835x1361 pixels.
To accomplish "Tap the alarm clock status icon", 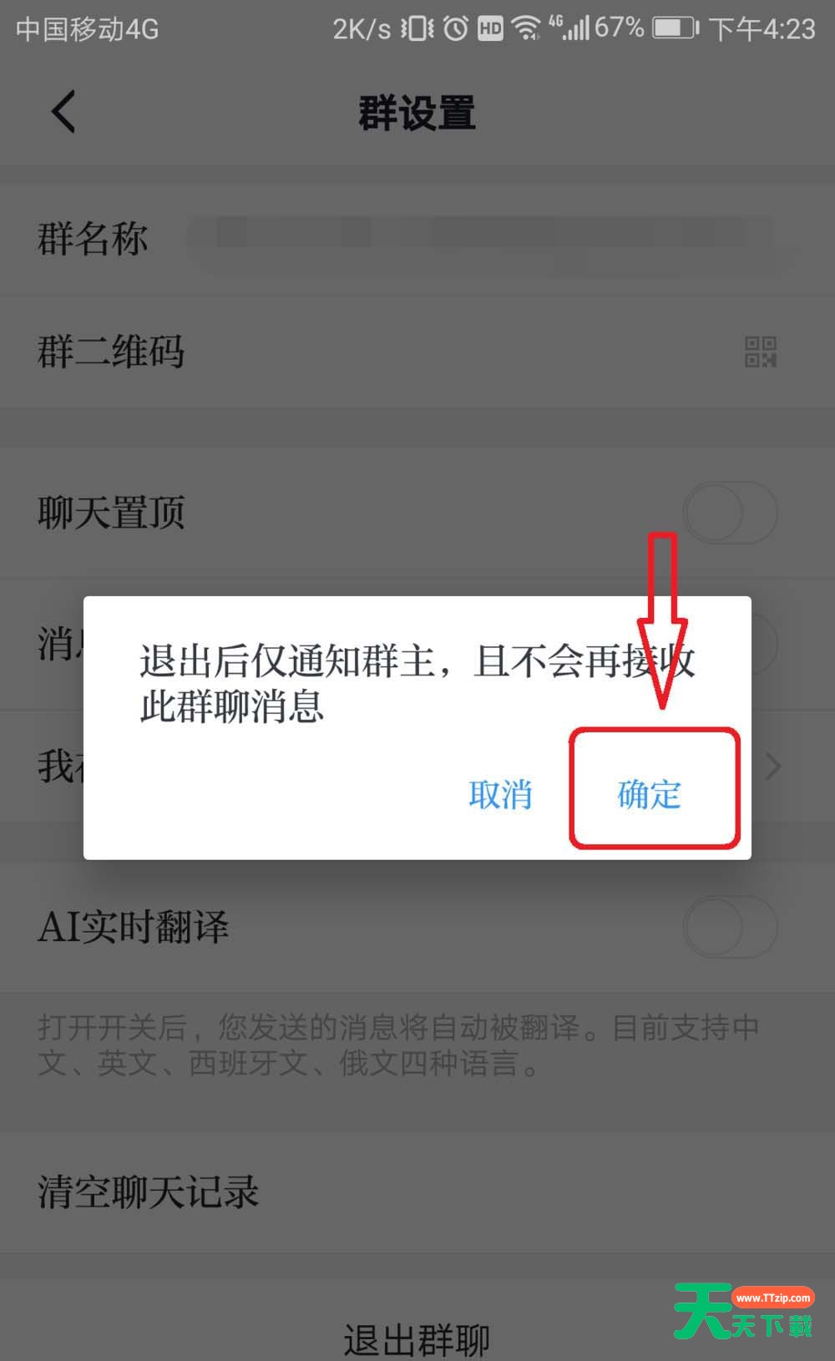I will [x=455, y=28].
